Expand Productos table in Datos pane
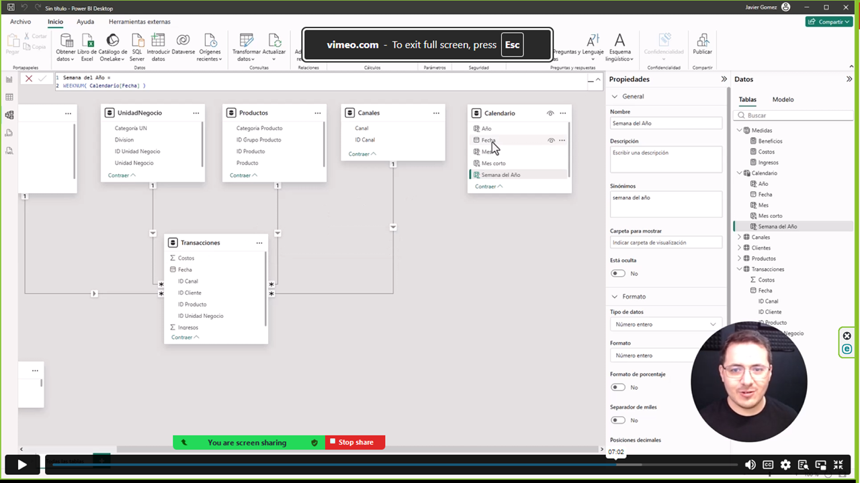Screen dimensions: 860x483 pyautogui.click(x=740, y=258)
